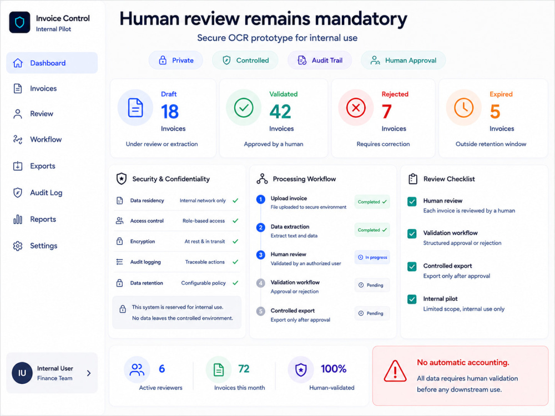Click the IU user avatar
Screen dimensions: 555x416
pyautogui.click(x=22, y=373)
